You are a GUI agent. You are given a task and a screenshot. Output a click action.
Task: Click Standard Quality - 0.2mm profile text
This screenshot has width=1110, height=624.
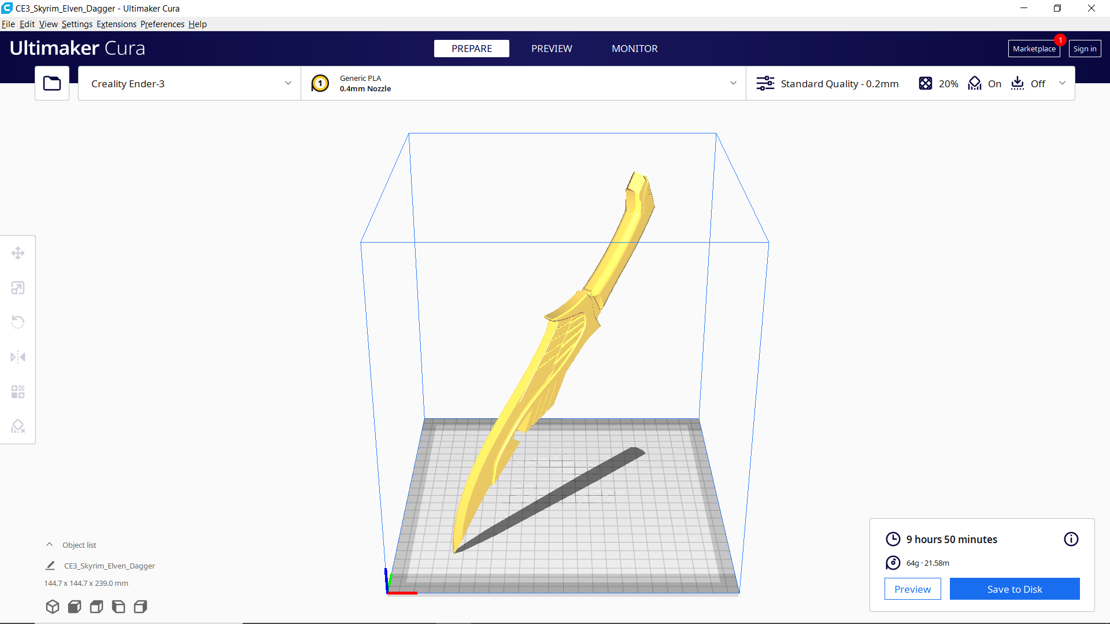coord(839,84)
